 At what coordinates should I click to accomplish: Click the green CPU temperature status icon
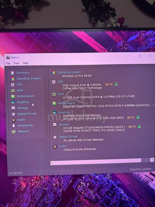(x=116, y=84)
